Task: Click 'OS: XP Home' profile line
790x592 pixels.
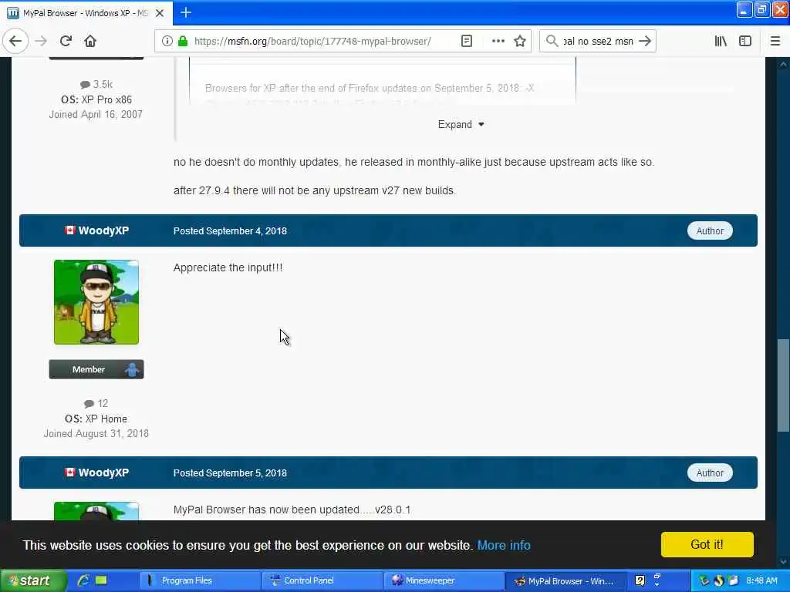Action: click(x=96, y=419)
